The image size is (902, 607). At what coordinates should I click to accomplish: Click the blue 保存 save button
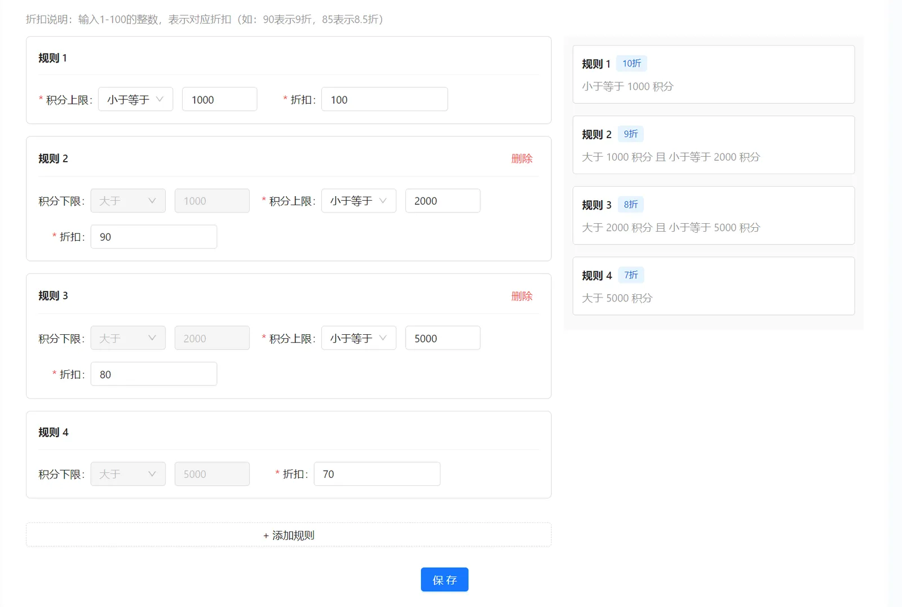coord(444,579)
